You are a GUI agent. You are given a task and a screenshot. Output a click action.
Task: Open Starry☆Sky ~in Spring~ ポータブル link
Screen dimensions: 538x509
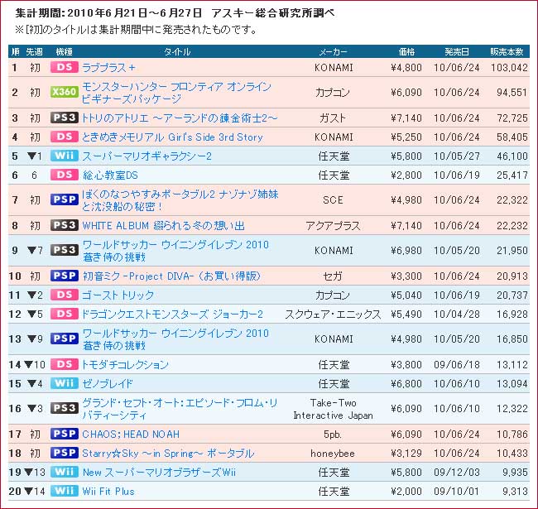168,453
